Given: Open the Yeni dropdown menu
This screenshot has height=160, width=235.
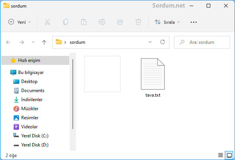Looking at the screenshot, I should point(20,22).
